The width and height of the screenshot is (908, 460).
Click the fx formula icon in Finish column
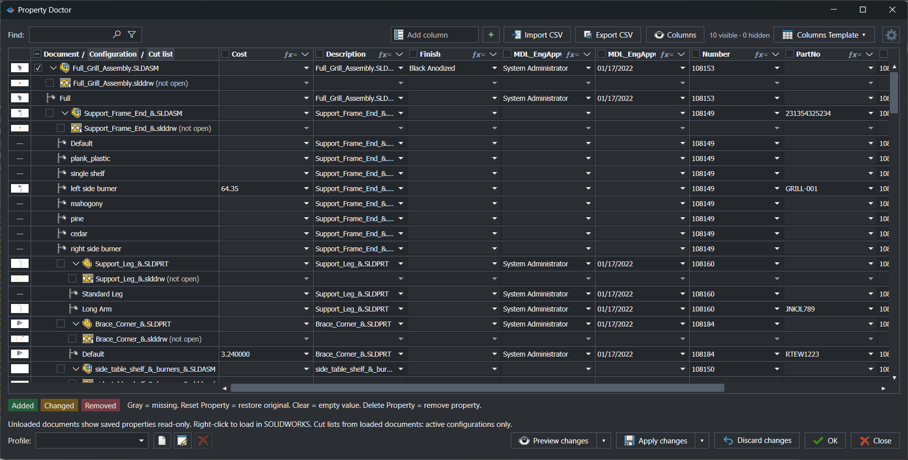tap(478, 54)
